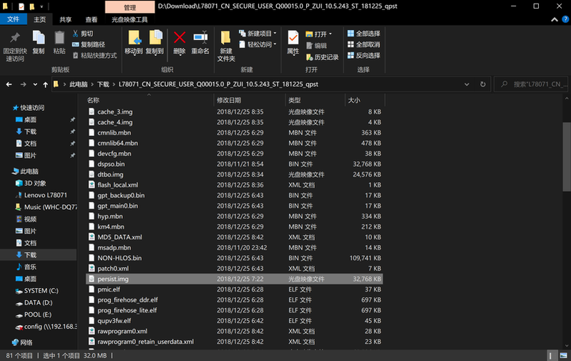
Task: Expand recent locations dropdown near navigation arrows
Action: [x=35, y=85]
